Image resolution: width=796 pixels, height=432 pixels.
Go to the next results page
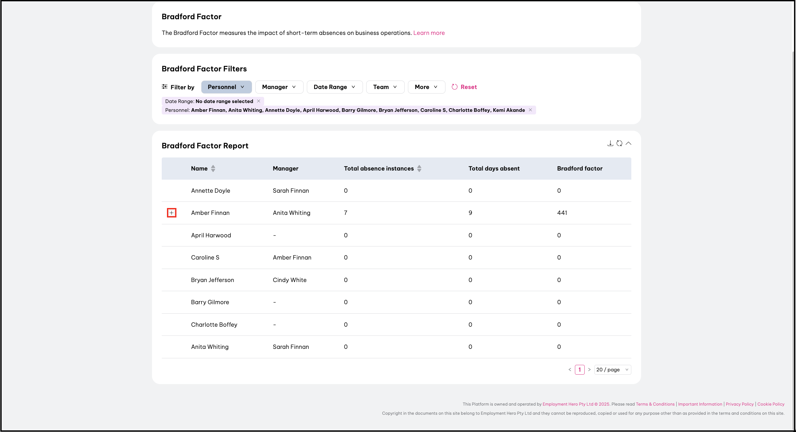pos(589,370)
